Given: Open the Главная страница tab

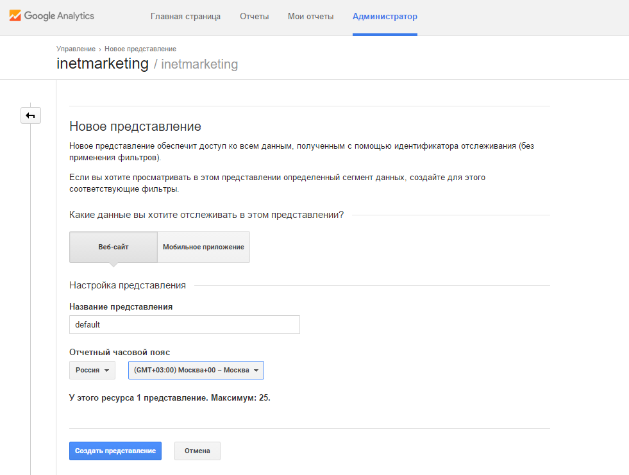Looking at the screenshot, I should (185, 17).
